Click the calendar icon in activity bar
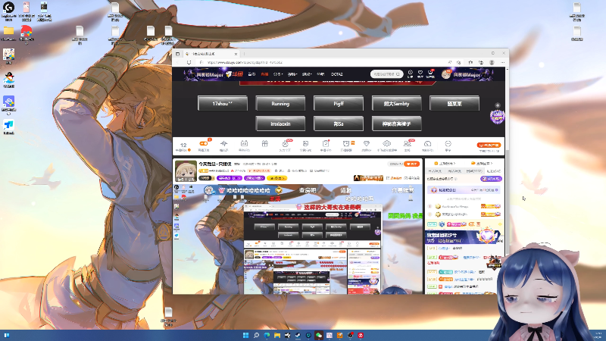Viewport: 606px width, 341px height. tap(244, 145)
